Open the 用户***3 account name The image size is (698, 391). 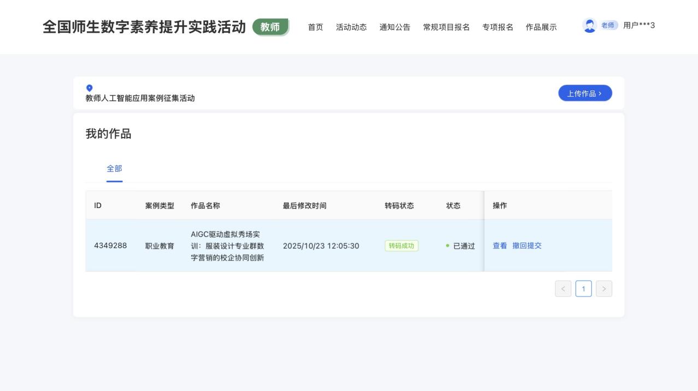coord(639,26)
